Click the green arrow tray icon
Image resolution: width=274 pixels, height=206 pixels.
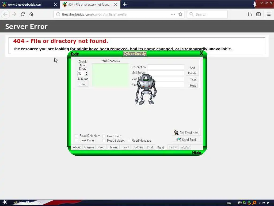[244, 203]
